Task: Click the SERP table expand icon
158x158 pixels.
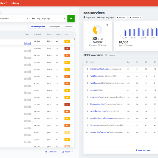Action: click(x=87, y=62)
